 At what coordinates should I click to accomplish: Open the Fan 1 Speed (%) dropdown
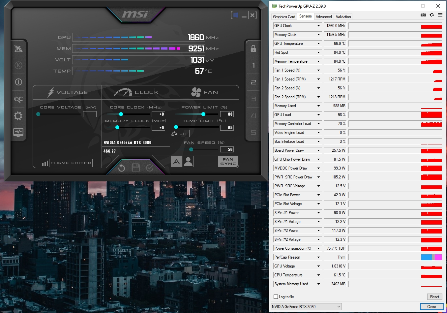click(318, 70)
